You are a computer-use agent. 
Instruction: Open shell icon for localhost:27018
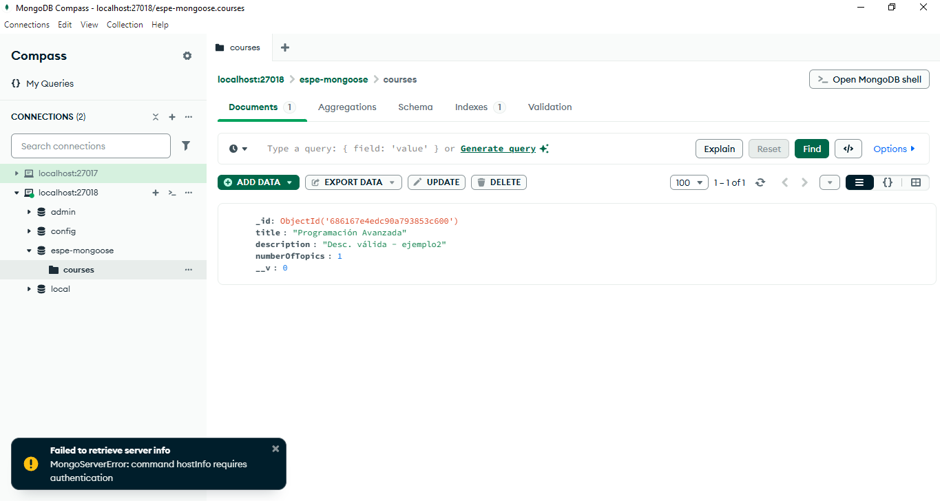point(172,193)
